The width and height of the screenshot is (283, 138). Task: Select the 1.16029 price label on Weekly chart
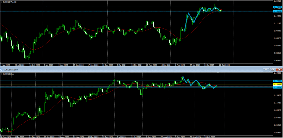tap(277, 11)
